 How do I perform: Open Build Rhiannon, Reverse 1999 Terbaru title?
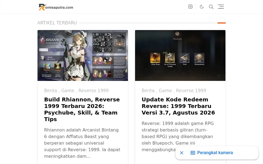coord(82,109)
